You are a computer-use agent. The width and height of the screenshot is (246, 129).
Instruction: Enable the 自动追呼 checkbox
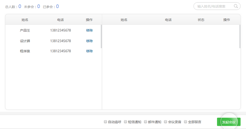(105, 122)
